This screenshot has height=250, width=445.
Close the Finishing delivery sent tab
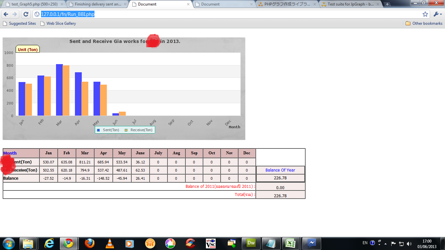click(125, 4)
